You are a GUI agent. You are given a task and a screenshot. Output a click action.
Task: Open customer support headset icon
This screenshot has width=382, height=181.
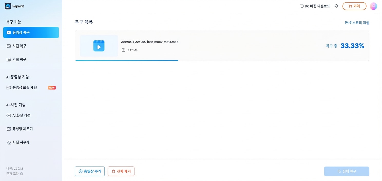tap(336, 6)
